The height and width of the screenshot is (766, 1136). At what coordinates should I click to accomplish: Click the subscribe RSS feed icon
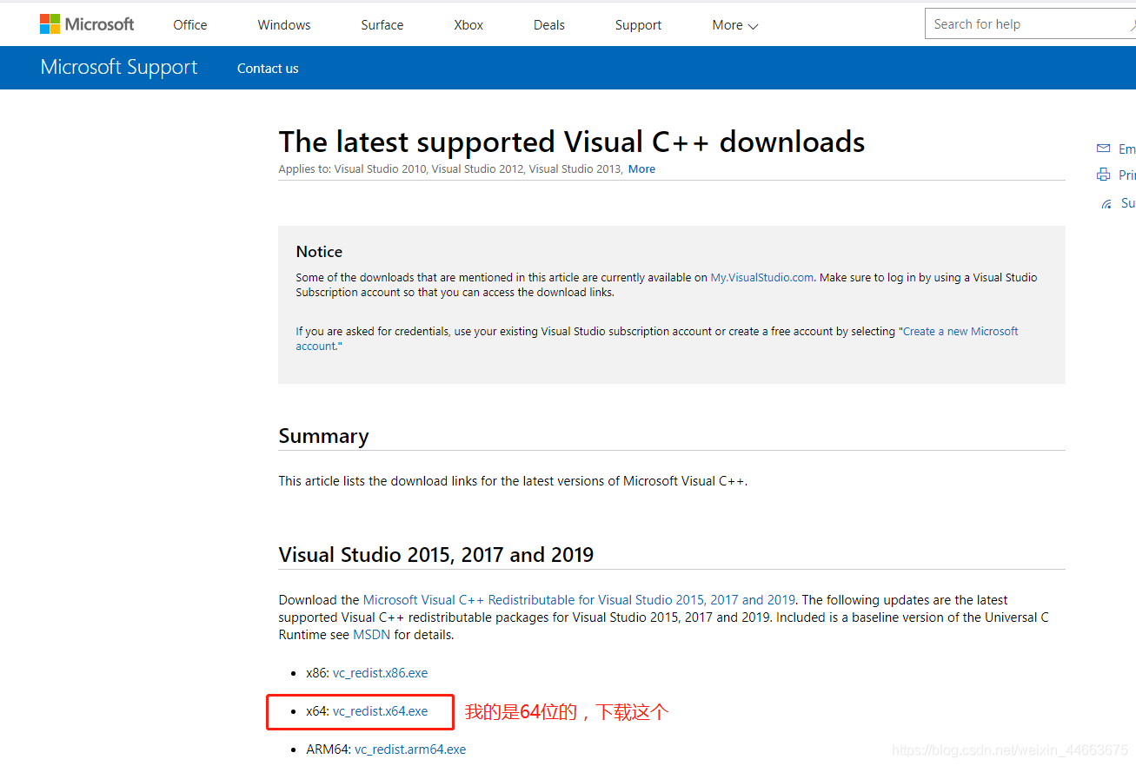click(x=1106, y=203)
